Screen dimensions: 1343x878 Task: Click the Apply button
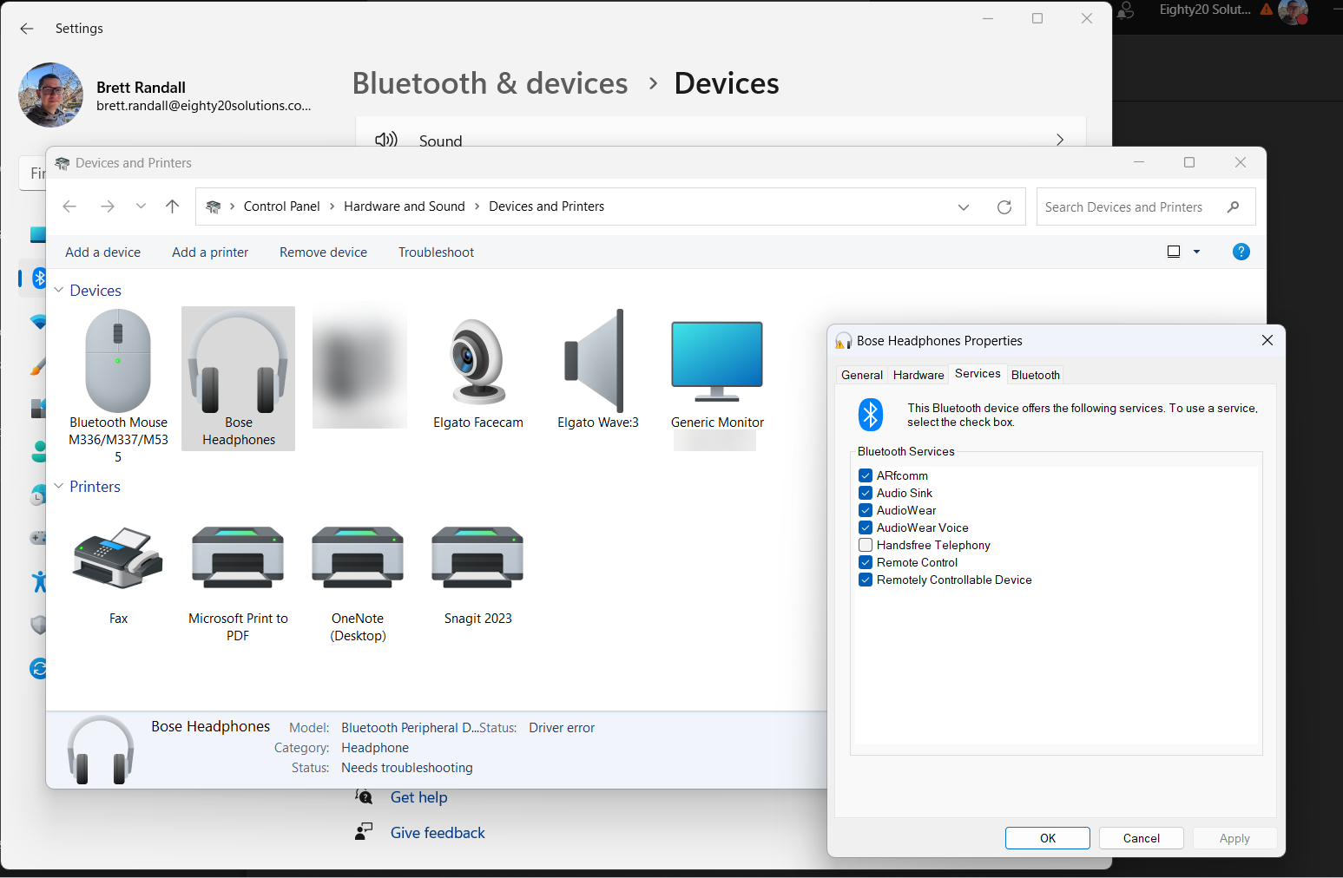(x=1234, y=838)
